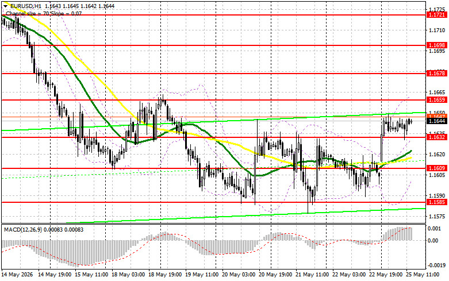
Task: Click the 1.1590 price scale value
Action: (x=438, y=196)
